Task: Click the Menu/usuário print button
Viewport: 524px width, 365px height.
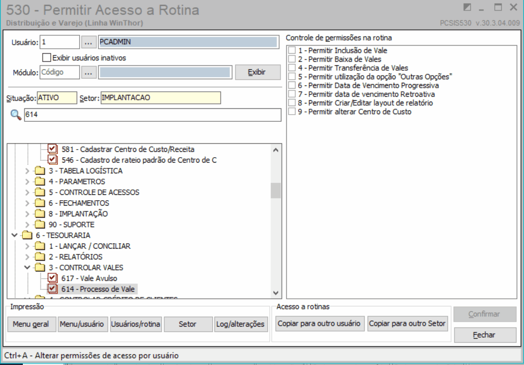Action: (x=82, y=324)
